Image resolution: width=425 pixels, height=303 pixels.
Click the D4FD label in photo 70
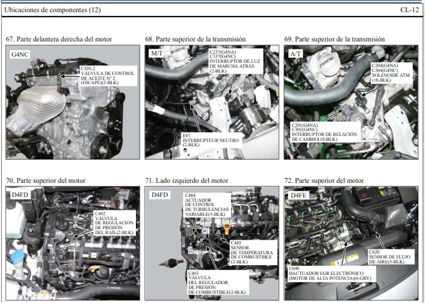click(20, 194)
